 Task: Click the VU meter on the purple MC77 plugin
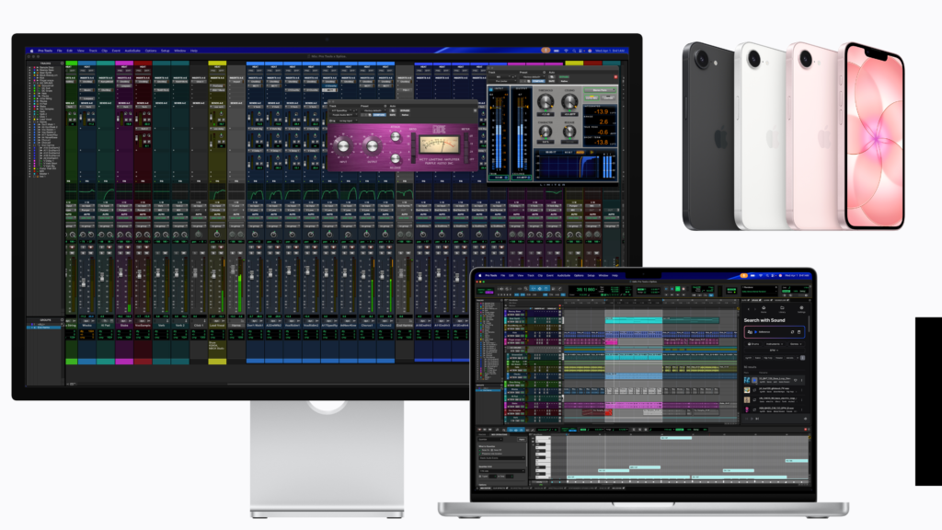point(437,144)
